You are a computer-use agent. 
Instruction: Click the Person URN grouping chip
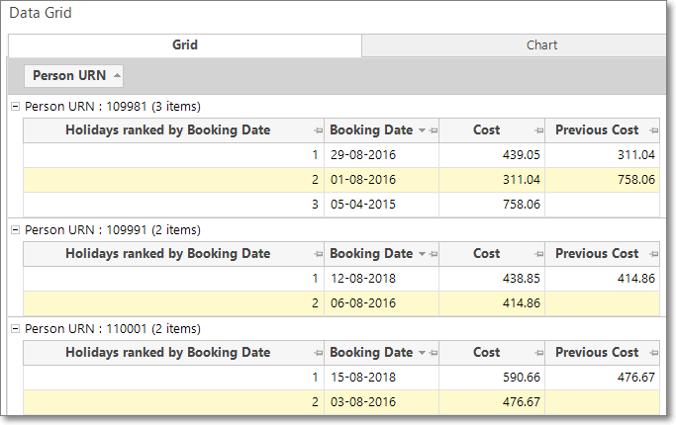coord(73,76)
